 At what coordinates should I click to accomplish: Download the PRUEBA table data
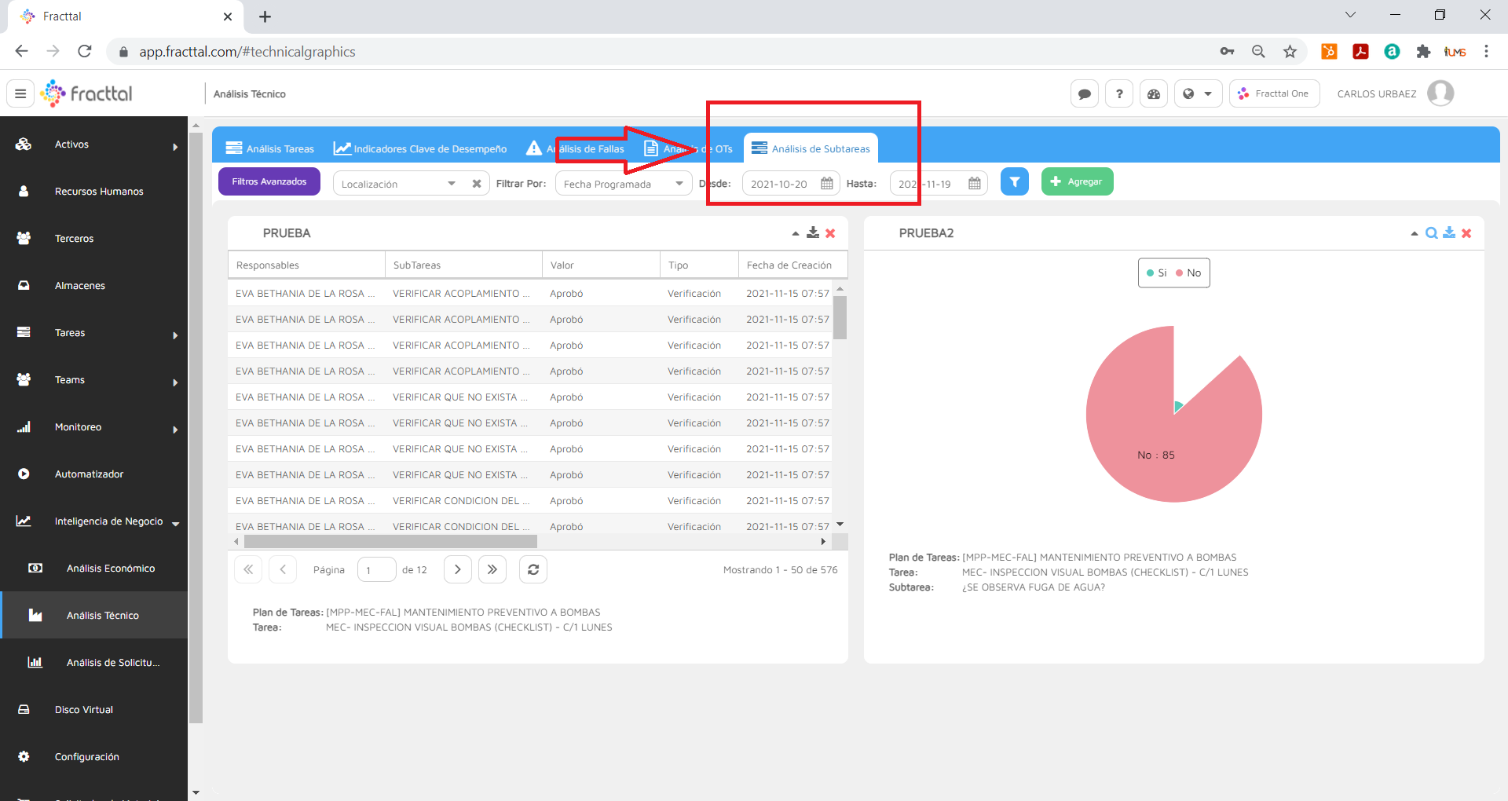(813, 233)
